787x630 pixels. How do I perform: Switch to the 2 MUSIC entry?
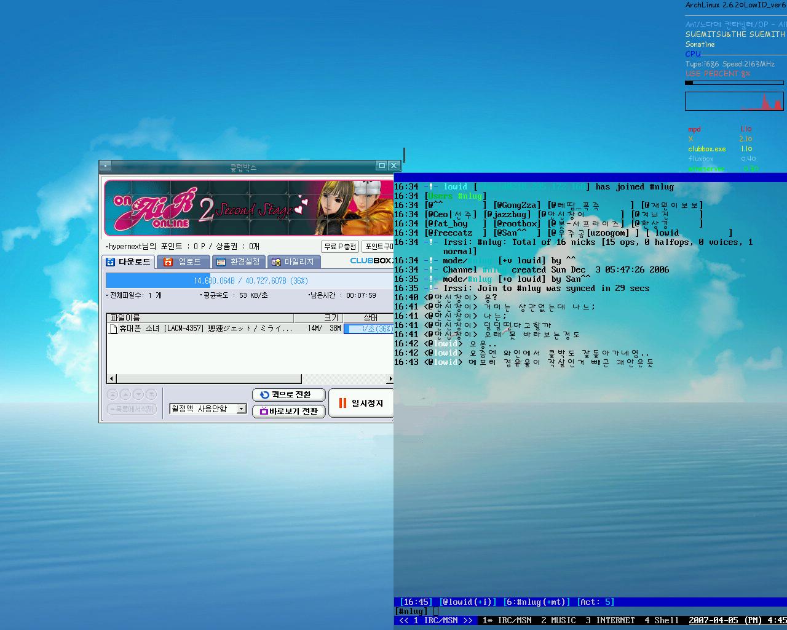tap(558, 620)
